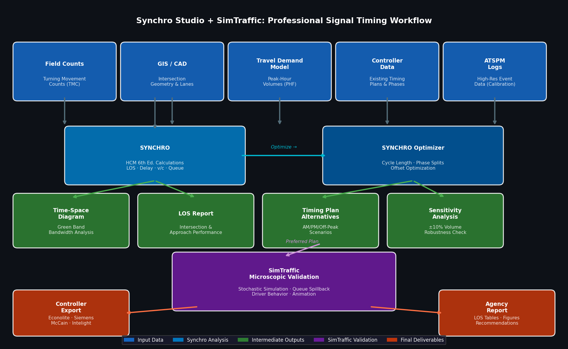Click the LOS Report box

[x=196, y=220]
